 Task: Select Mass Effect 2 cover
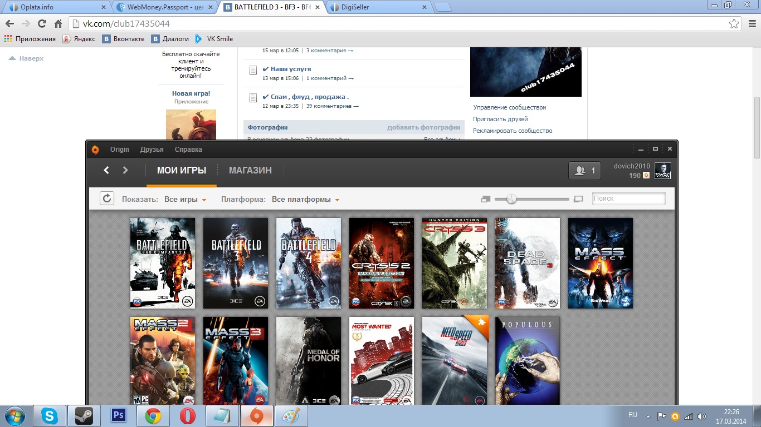click(163, 361)
